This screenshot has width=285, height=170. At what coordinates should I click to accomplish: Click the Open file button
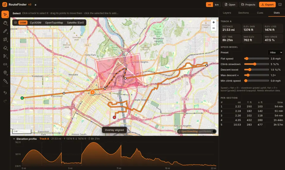pyautogui.click(x=230, y=4)
